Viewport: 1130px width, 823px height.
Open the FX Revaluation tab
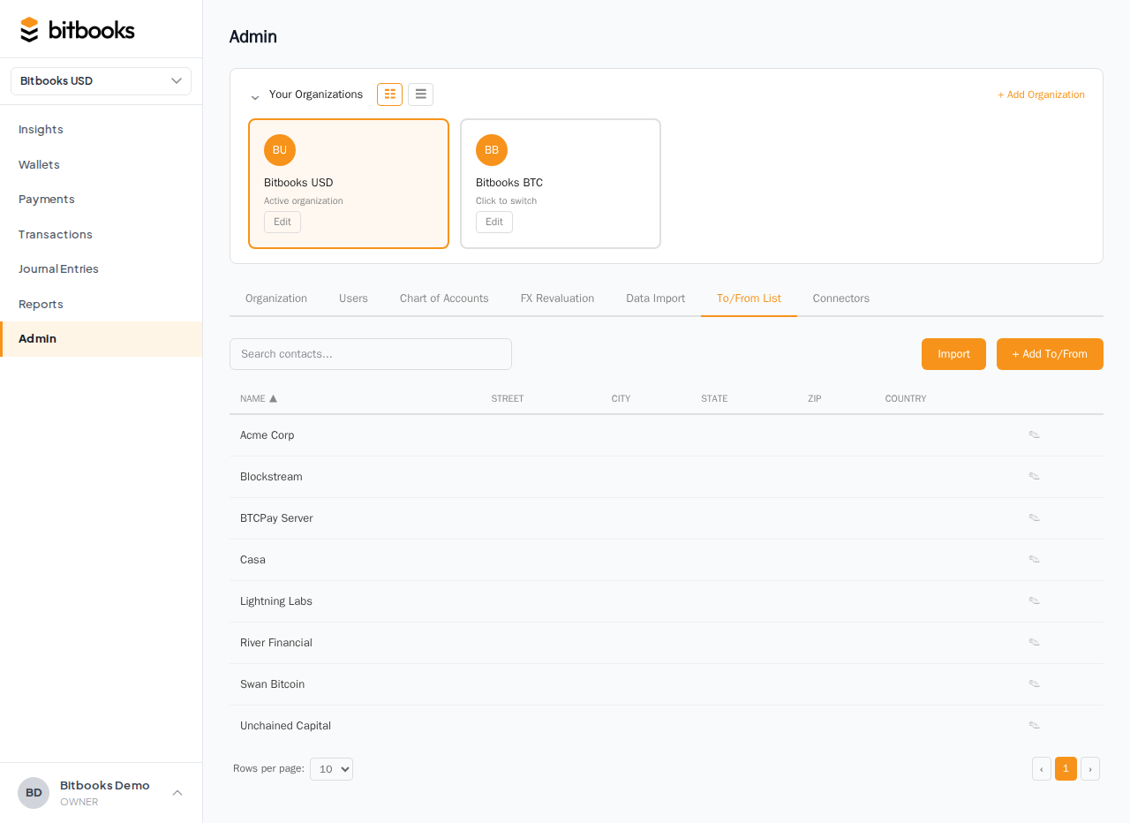pyautogui.click(x=557, y=298)
